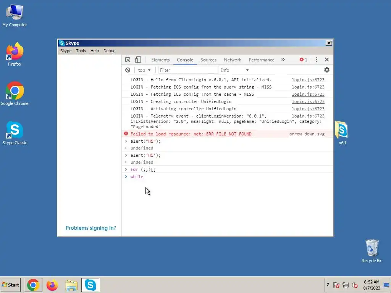The width and height of the screenshot is (391, 293).
Task: Click the red error icon in failed resource row
Action: 126,134
